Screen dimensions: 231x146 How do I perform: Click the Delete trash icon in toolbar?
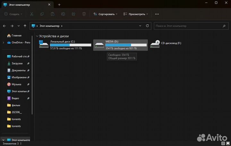tap(84, 14)
